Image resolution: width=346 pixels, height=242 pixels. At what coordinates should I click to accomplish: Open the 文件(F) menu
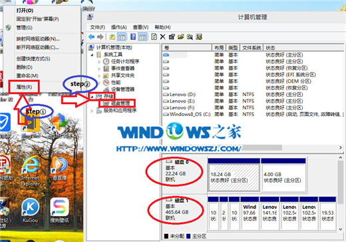pyautogui.click(x=97, y=27)
